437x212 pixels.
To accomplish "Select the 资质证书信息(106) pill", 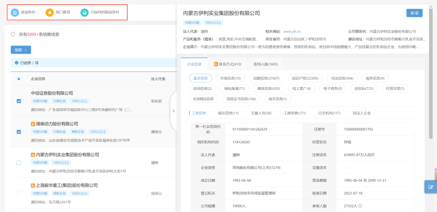I will (x=241, y=99).
